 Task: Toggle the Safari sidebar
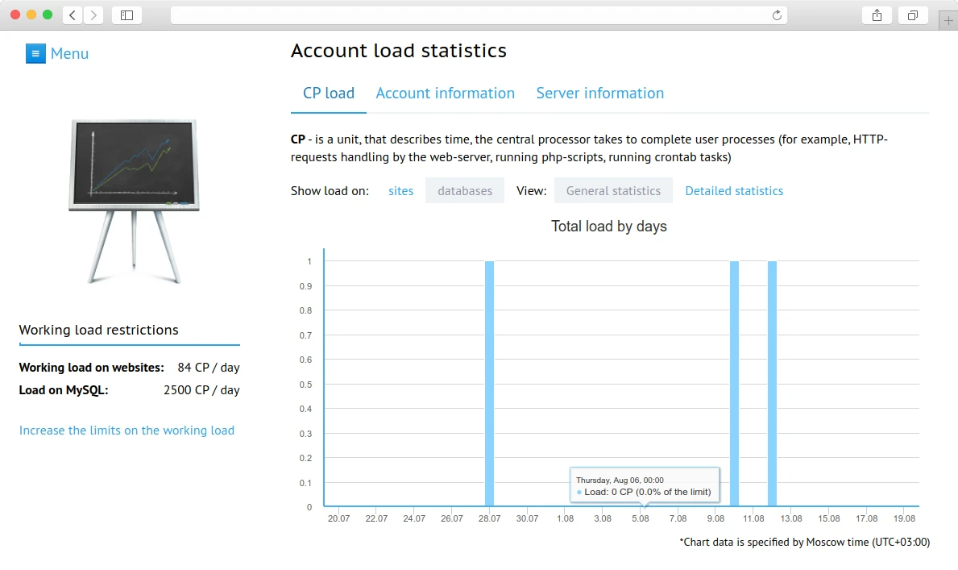126,15
